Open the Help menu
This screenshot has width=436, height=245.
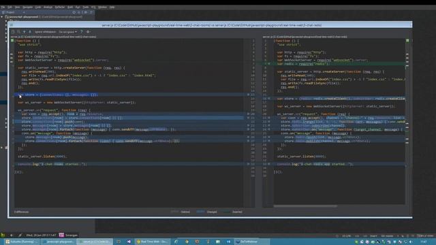pyautogui.click(x=112, y=7)
